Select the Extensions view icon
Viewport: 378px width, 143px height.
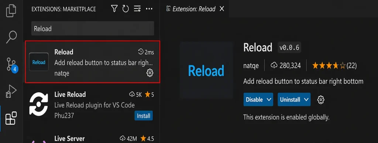(11, 118)
